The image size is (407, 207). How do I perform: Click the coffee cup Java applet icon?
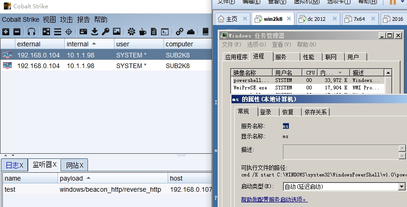tap(143, 32)
